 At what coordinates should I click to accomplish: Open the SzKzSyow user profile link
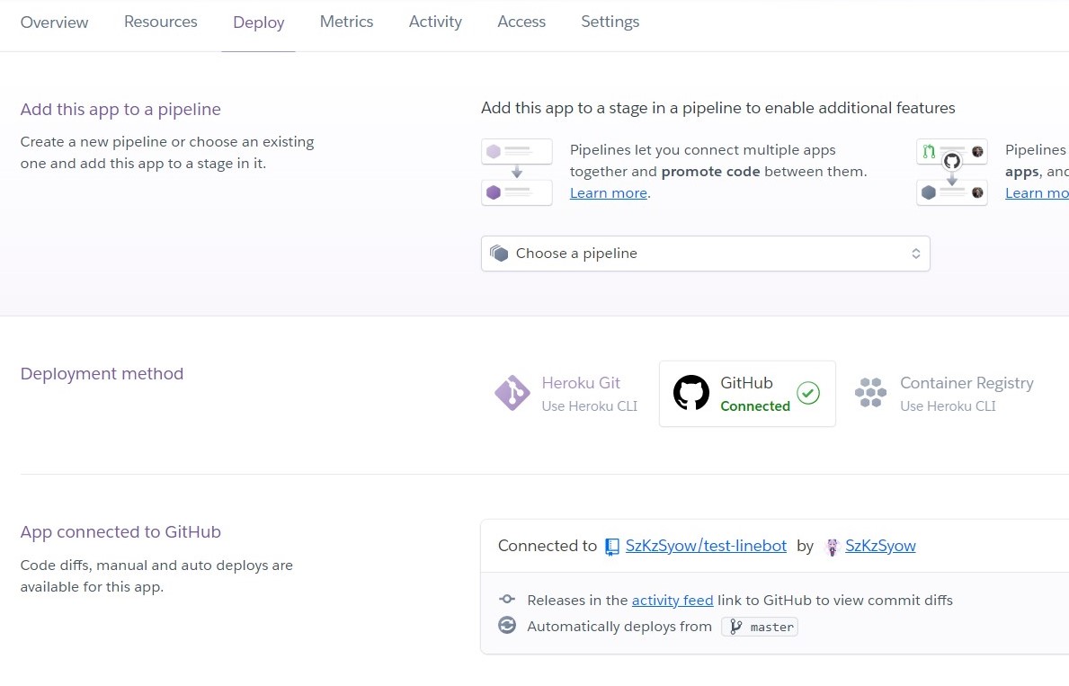click(x=880, y=546)
